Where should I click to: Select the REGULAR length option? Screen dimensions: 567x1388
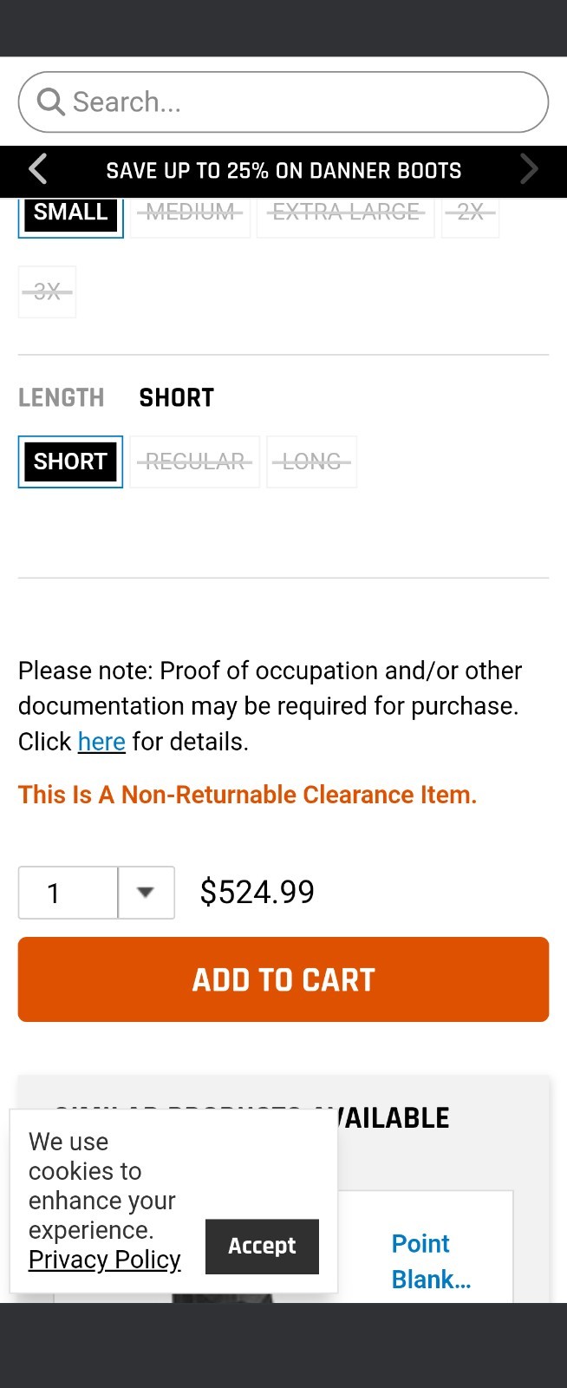click(195, 462)
